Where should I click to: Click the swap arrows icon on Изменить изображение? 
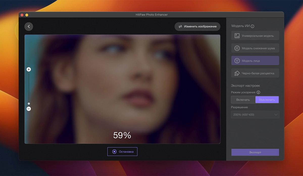coord(180,26)
